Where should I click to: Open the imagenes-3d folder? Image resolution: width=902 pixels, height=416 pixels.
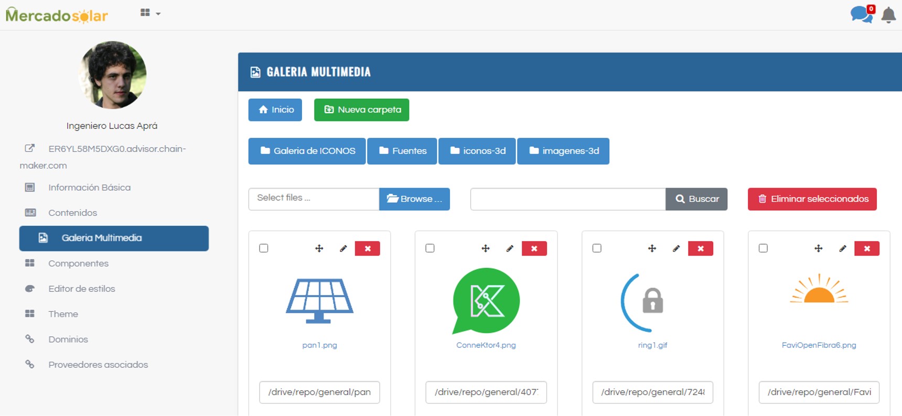tap(563, 151)
